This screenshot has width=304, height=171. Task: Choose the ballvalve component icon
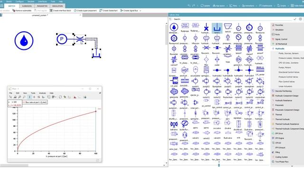(174, 124)
